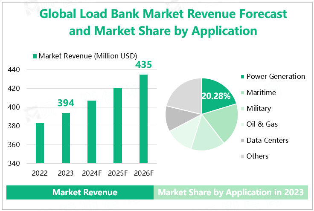Click the 394 data label
314x211 pixels.
(x=66, y=103)
